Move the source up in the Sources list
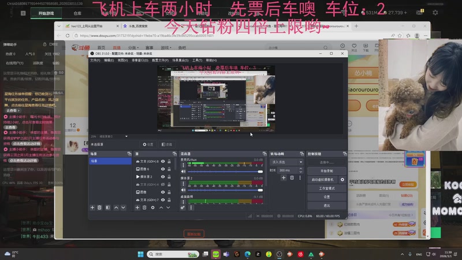This screenshot has height=260, width=462. pos(161,207)
